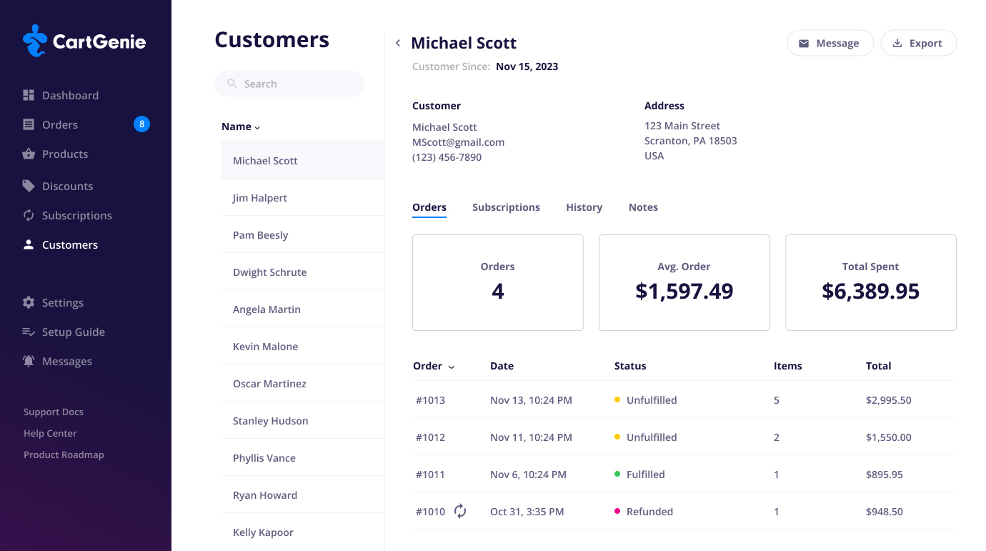
Task: Click the MScott@gmail.com email address
Action: pyautogui.click(x=458, y=142)
